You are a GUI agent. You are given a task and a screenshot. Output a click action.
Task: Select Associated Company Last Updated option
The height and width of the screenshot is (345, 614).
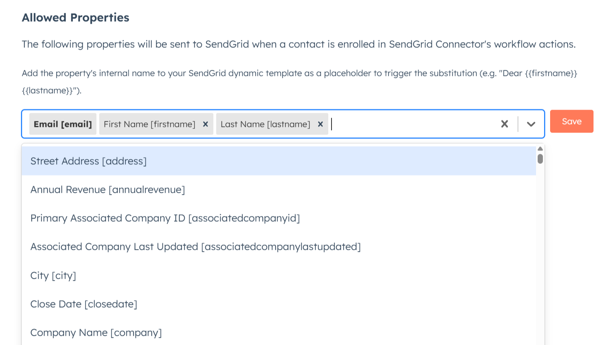pyautogui.click(x=196, y=247)
